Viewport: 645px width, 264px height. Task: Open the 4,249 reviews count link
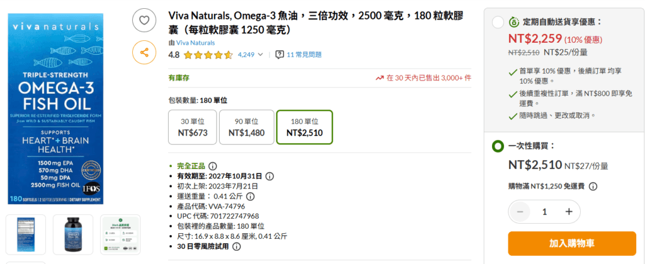click(x=246, y=55)
